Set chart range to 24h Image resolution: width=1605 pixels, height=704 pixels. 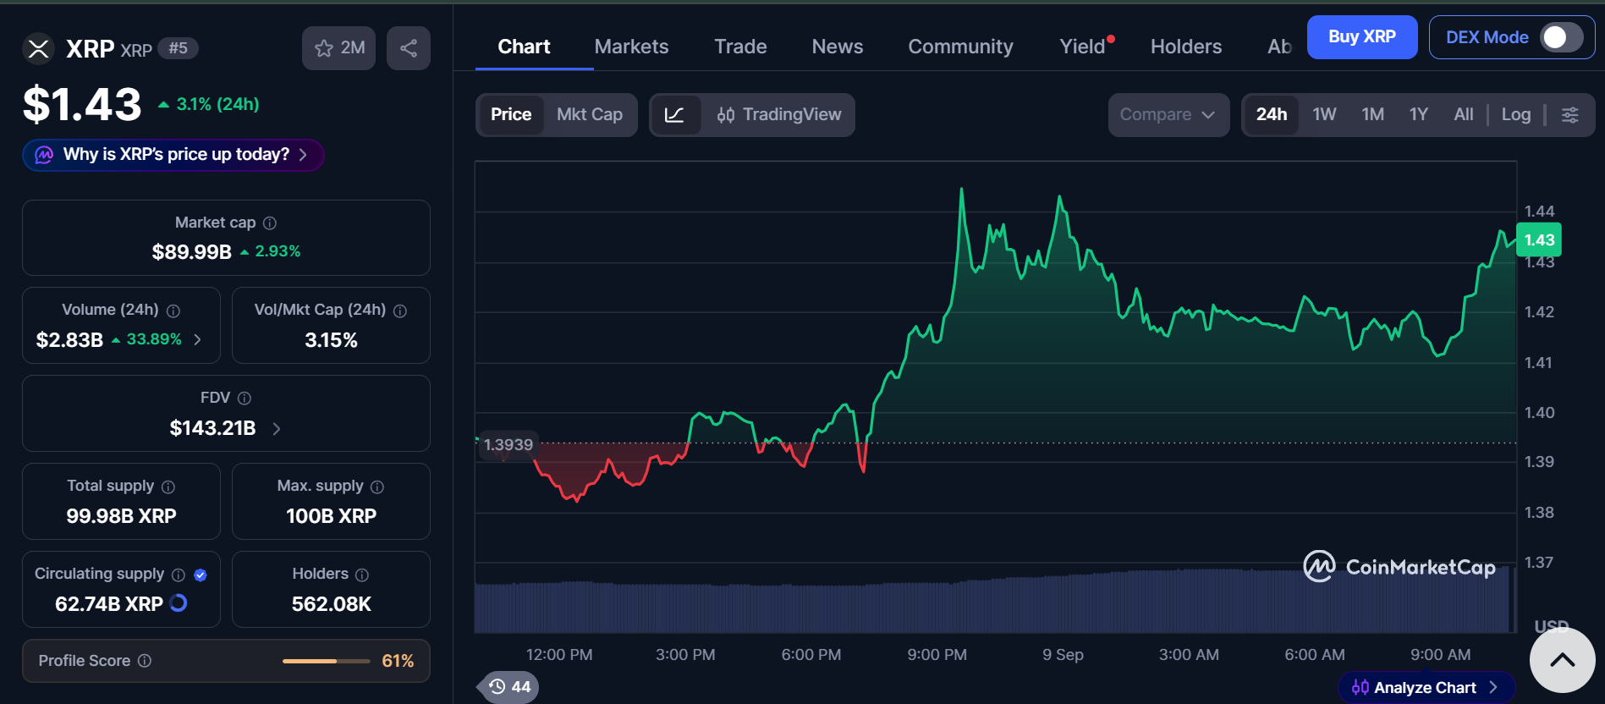pyautogui.click(x=1272, y=115)
